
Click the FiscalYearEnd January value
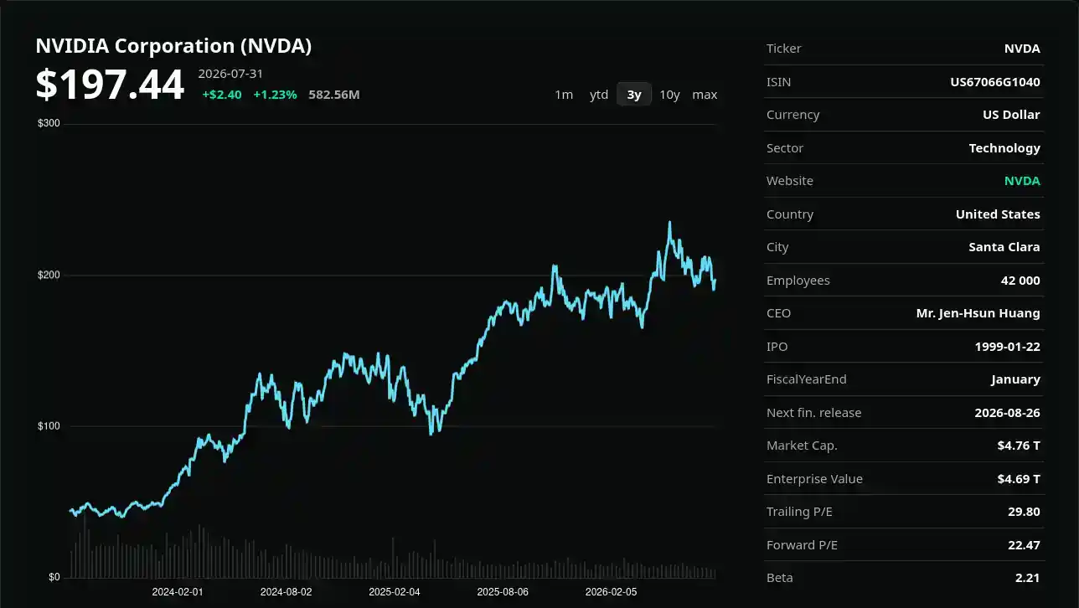tap(1015, 379)
